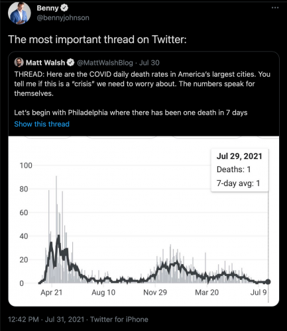This screenshot has height=331, width=287.
Task: Open the @MattWalshBlog handle
Action: click(x=105, y=63)
